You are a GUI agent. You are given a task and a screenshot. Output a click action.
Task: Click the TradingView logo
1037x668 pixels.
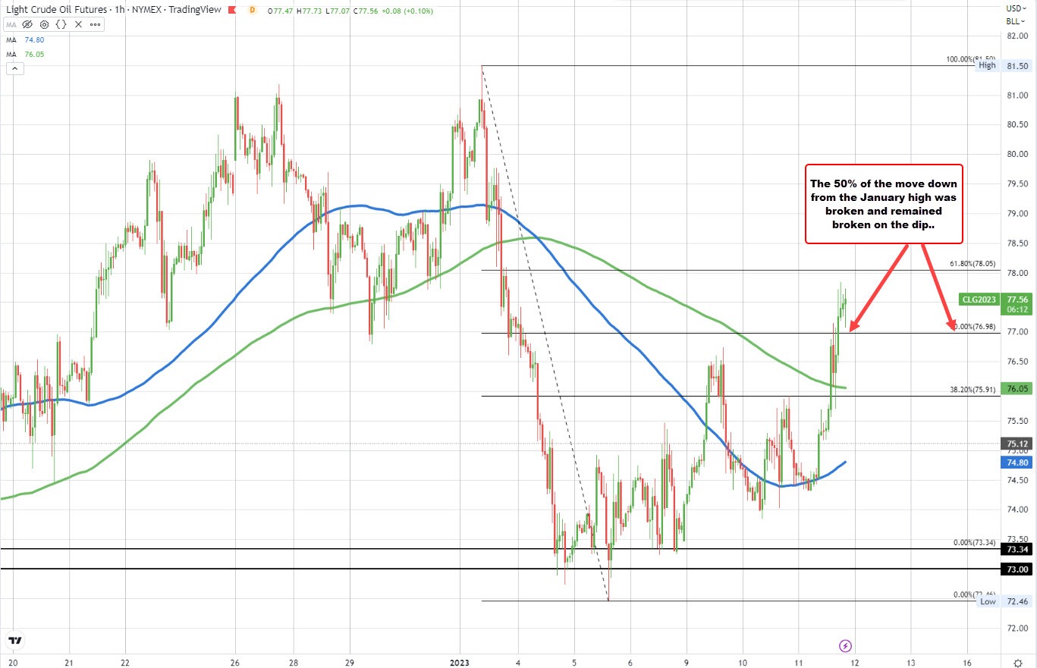pos(14,641)
